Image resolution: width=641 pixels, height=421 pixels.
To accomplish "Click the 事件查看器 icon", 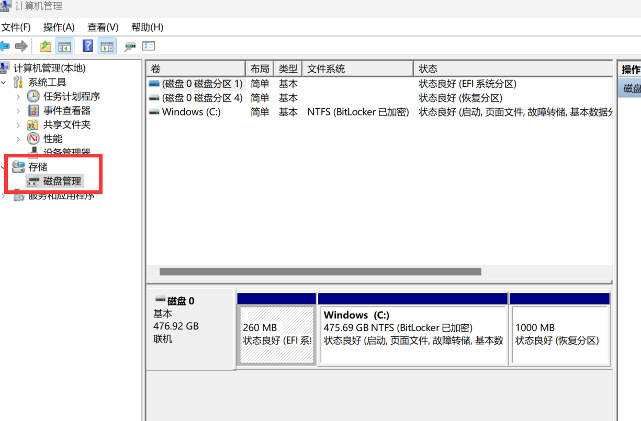I will pos(33,111).
